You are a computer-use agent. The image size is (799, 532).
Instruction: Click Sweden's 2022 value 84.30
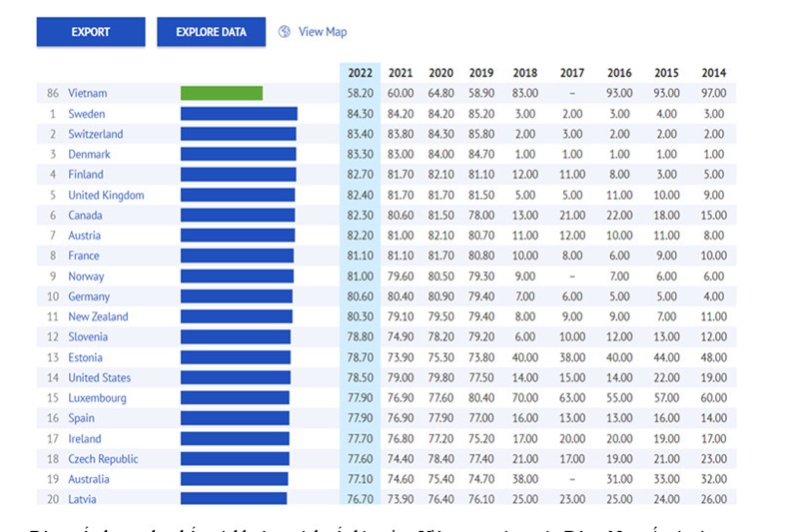pyautogui.click(x=361, y=114)
